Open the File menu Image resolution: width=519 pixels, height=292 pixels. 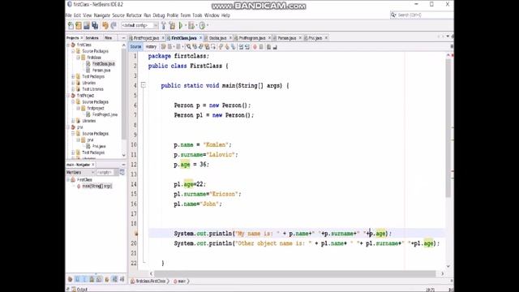pyautogui.click(x=68, y=15)
